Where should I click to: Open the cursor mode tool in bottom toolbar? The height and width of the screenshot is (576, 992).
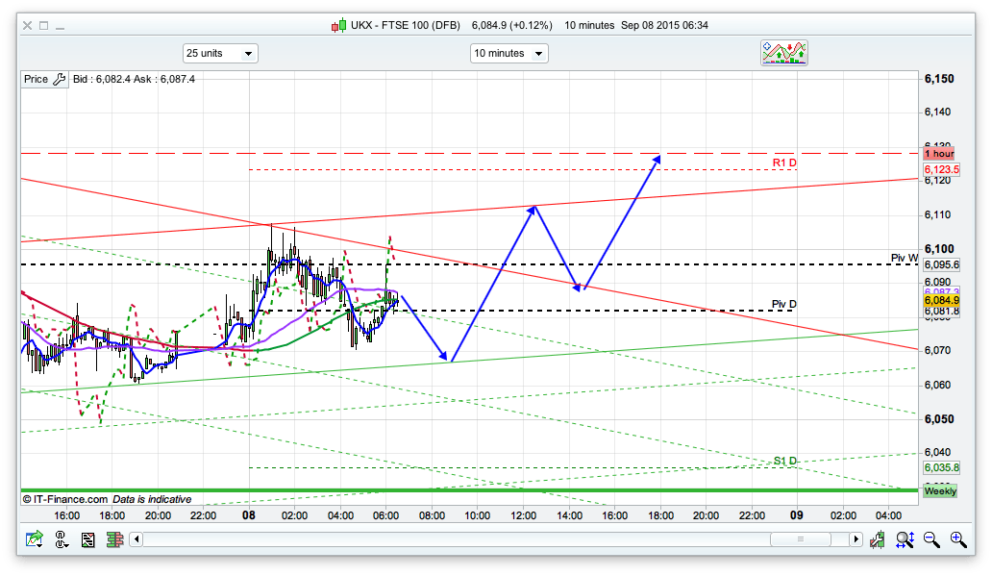click(62, 539)
